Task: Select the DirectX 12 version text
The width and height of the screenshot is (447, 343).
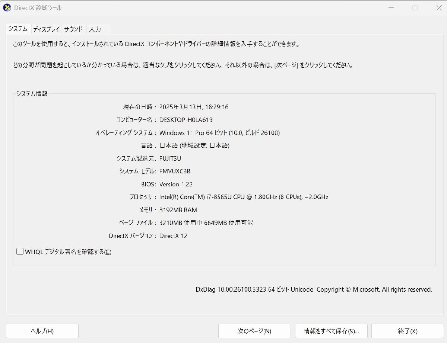Action: coord(174,236)
